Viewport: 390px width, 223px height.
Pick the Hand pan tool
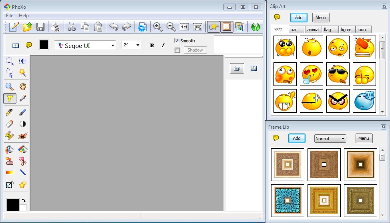(x=23, y=86)
